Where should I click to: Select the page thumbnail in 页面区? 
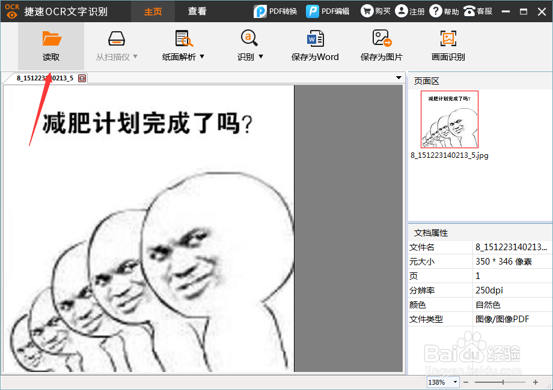point(450,119)
